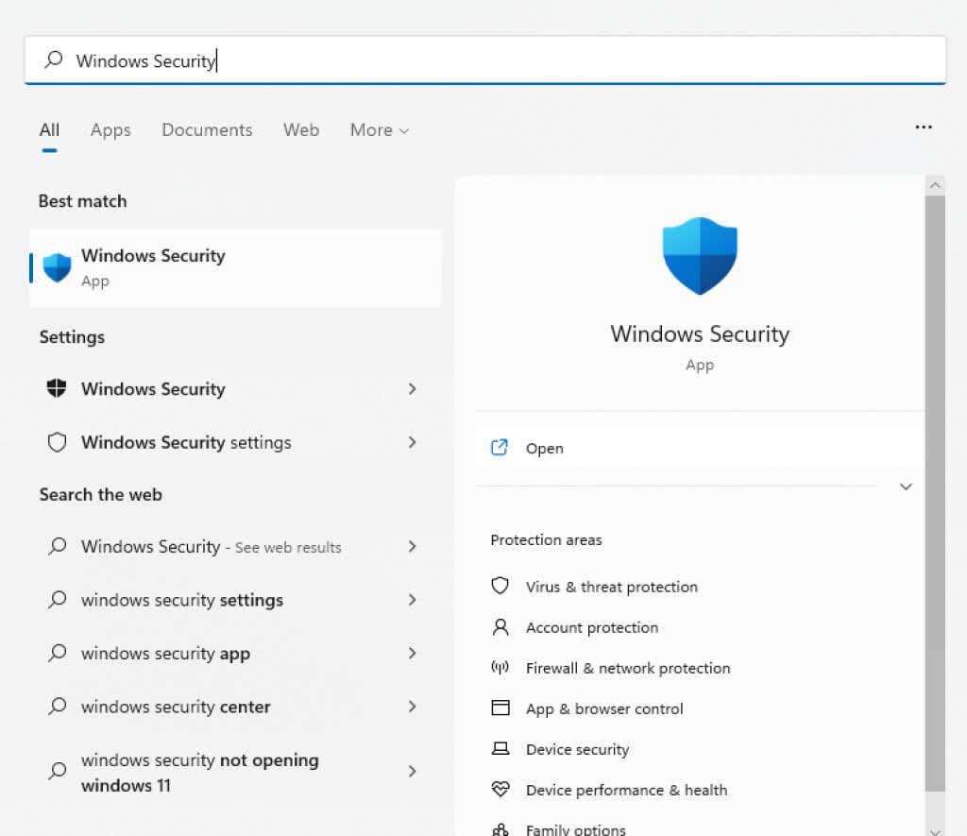
Task: Open Account protection
Action: click(591, 627)
